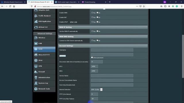Click the browser address bar URL
Image resolution: width=184 pixels, height=103 pixels.
54,6
